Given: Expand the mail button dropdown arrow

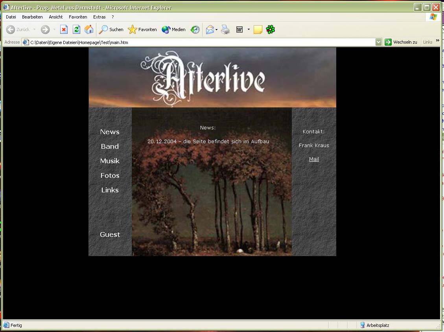Looking at the screenshot, I should coord(217,30).
